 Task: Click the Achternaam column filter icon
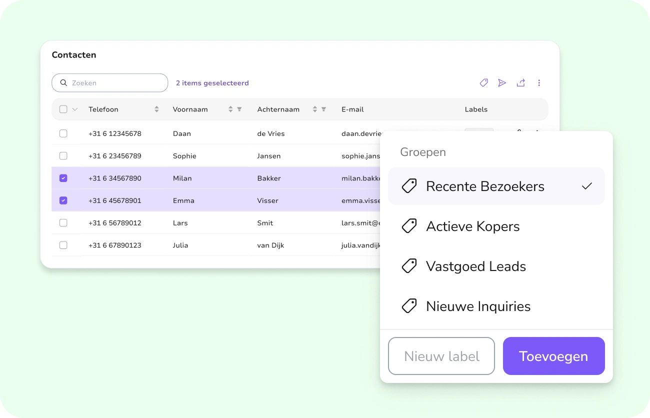tap(323, 109)
